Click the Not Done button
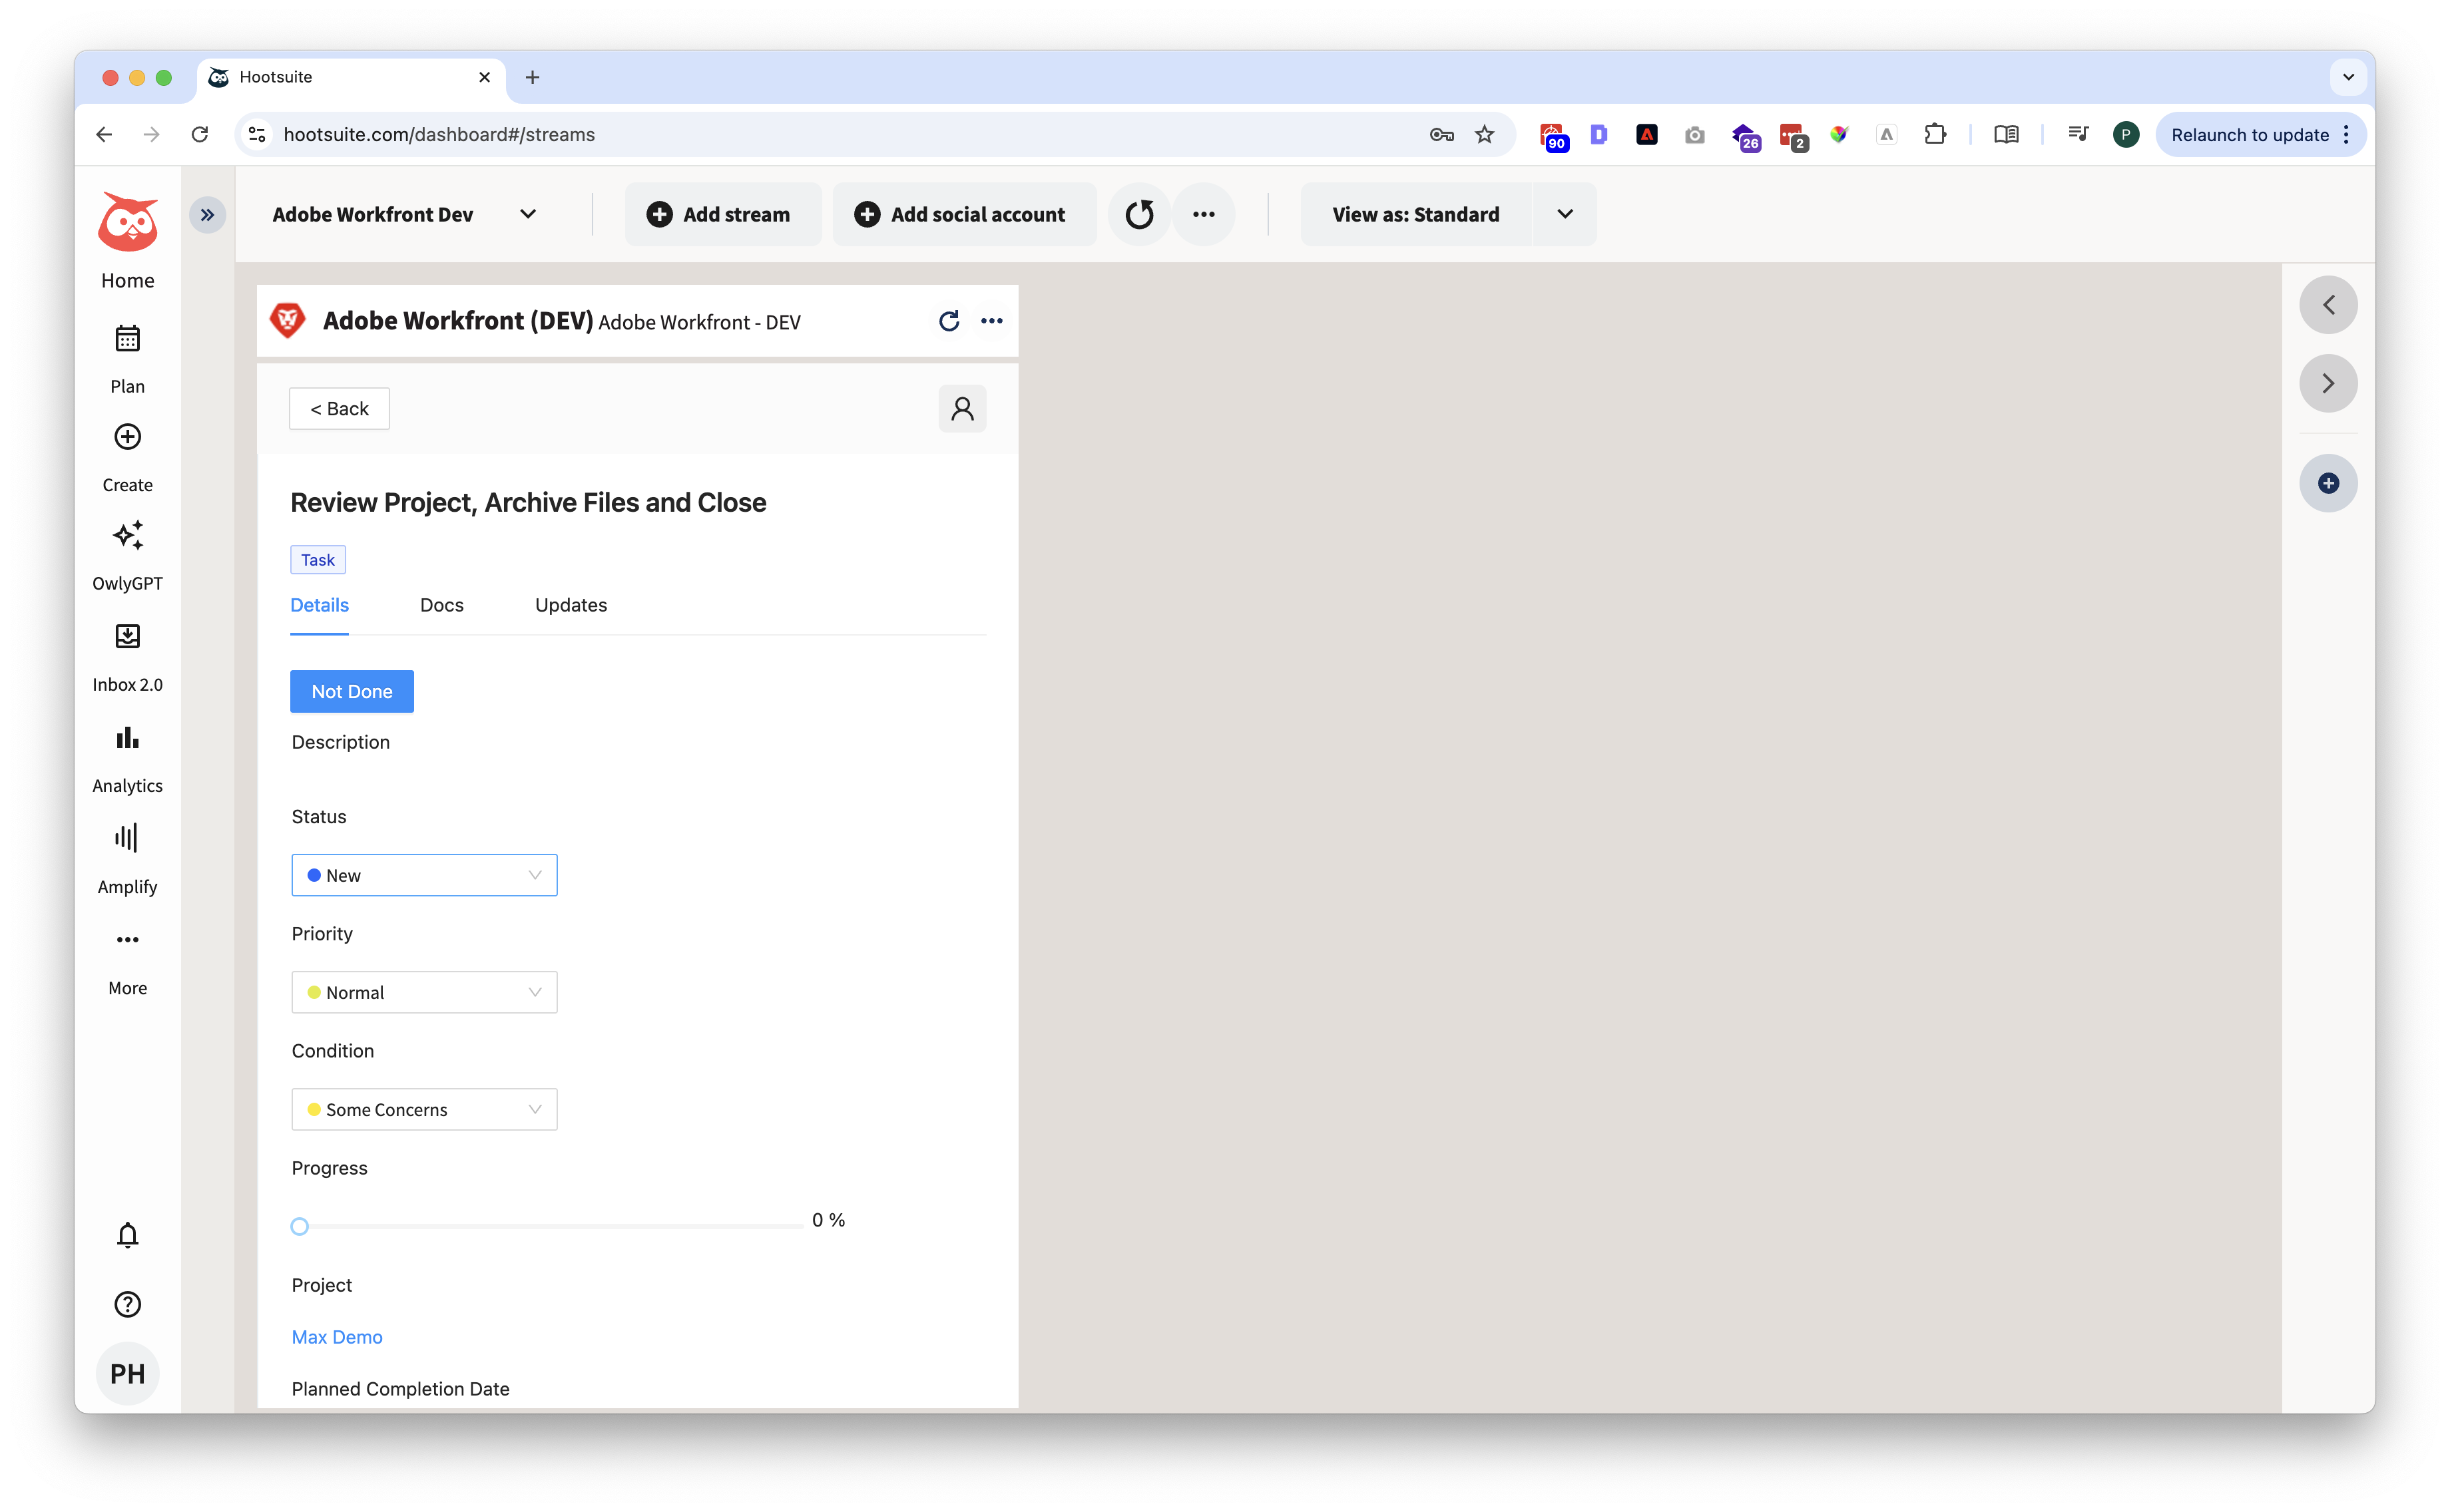2450x1512 pixels. pyautogui.click(x=351, y=692)
